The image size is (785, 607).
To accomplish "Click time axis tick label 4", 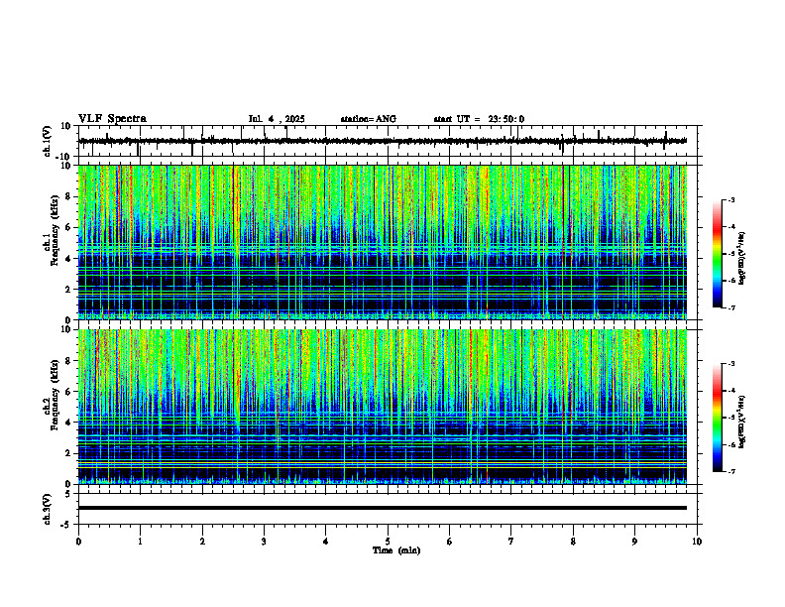I will (x=326, y=542).
